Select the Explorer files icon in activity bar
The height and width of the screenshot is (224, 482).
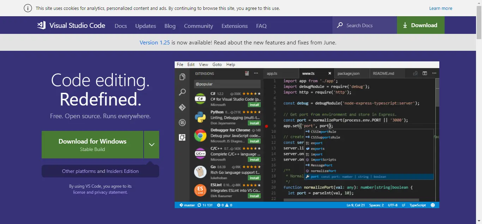[182, 77]
